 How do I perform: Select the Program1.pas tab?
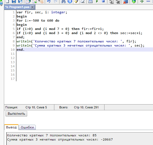(17, 7)
